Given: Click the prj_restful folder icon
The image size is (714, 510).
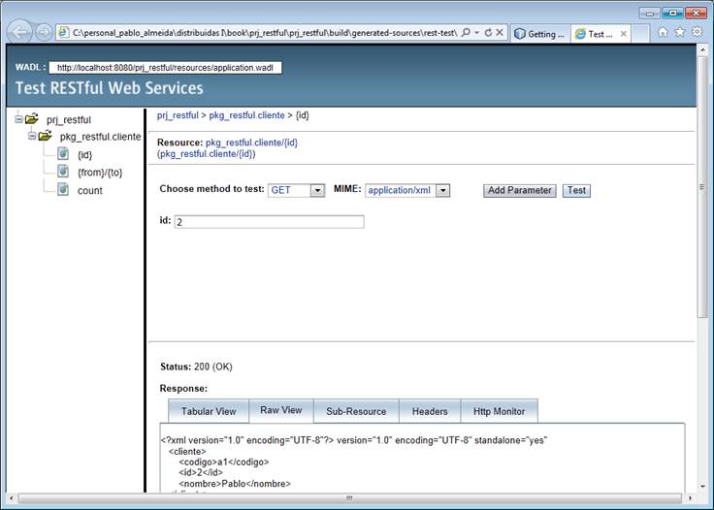Looking at the screenshot, I should 32,119.
